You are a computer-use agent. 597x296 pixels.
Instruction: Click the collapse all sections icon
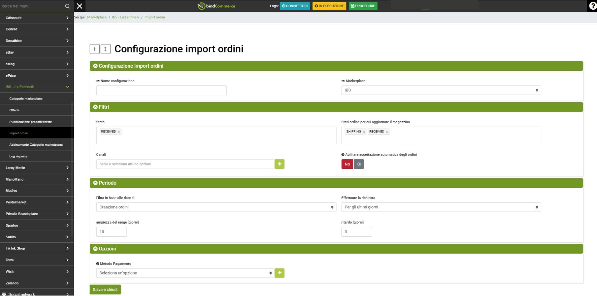[x=95, y=49]
